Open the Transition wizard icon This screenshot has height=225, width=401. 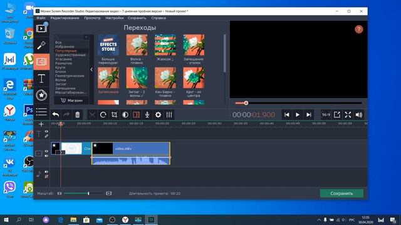coord(137,115)
